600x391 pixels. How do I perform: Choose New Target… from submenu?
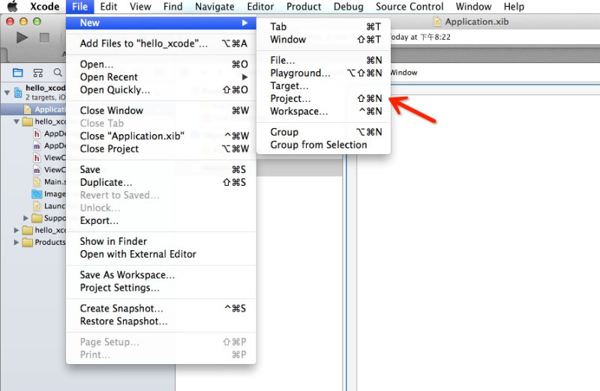pyautogui.click(x=324, y=85)
